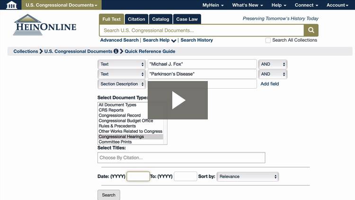Click the Advanced Search link
The height and width of the screenshot is (200, 355).
119,40
